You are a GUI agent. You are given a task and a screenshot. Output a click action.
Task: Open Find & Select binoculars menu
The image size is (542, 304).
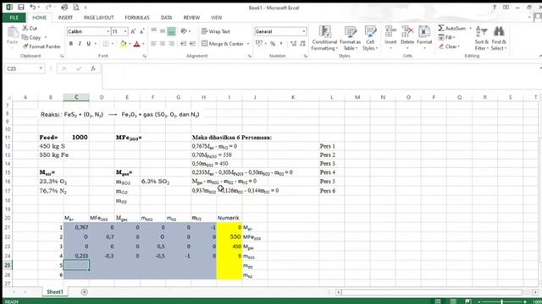pos(499,38)
